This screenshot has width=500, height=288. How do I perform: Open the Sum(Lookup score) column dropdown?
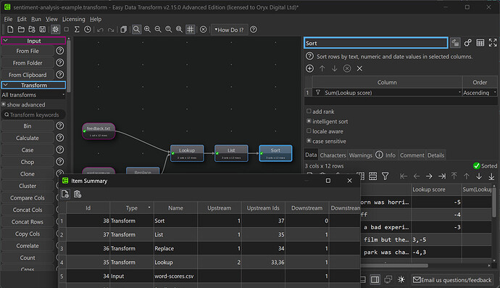tap(387, 93)
